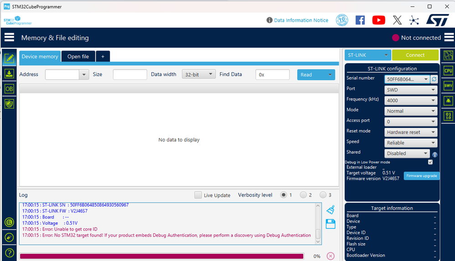Open the right hamburger menu near Not connected

[449, 37]
